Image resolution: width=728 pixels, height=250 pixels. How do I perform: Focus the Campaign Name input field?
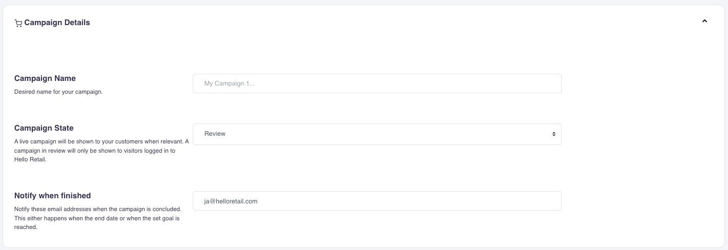click(x=377, y=84)
